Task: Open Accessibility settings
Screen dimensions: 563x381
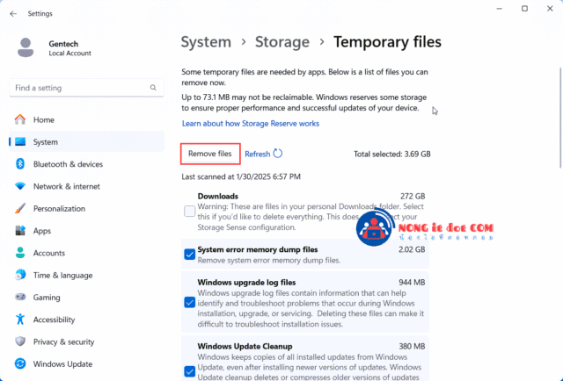Action: (x=87, y=320)
